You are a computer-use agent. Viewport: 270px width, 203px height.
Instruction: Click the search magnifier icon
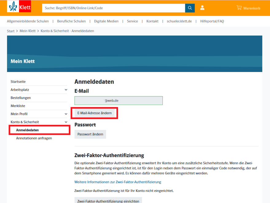coord(190,8)
